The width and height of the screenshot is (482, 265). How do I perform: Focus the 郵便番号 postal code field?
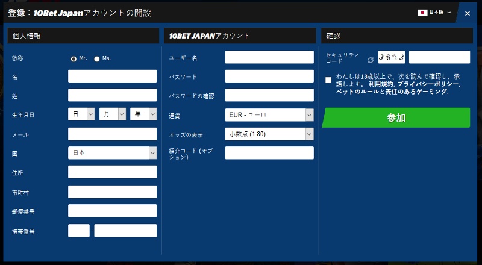coord(112,211)
